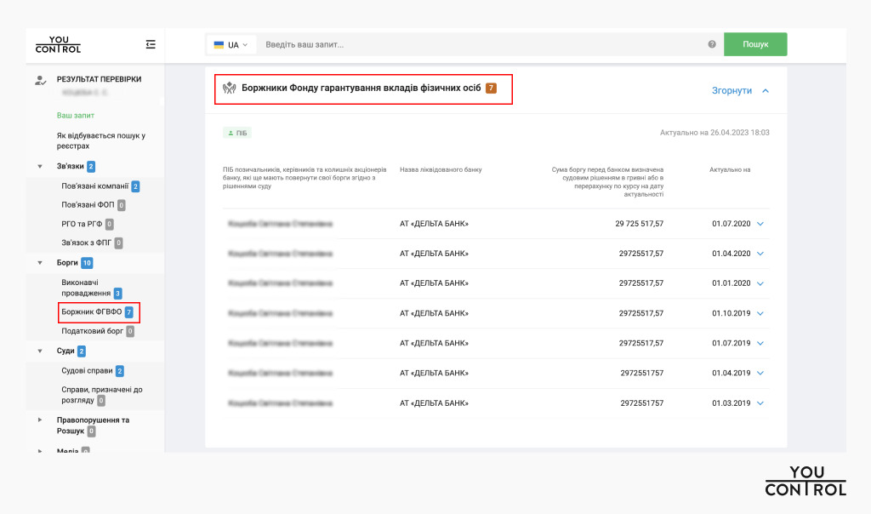Collapse the sidebar with the menu icon
Viewport: 871px width, 514px height.
click(x=151, y=44)
